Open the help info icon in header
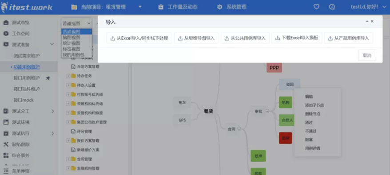Image resolution: width=390 pixels, height=175 pixels. tap(332, 7)
